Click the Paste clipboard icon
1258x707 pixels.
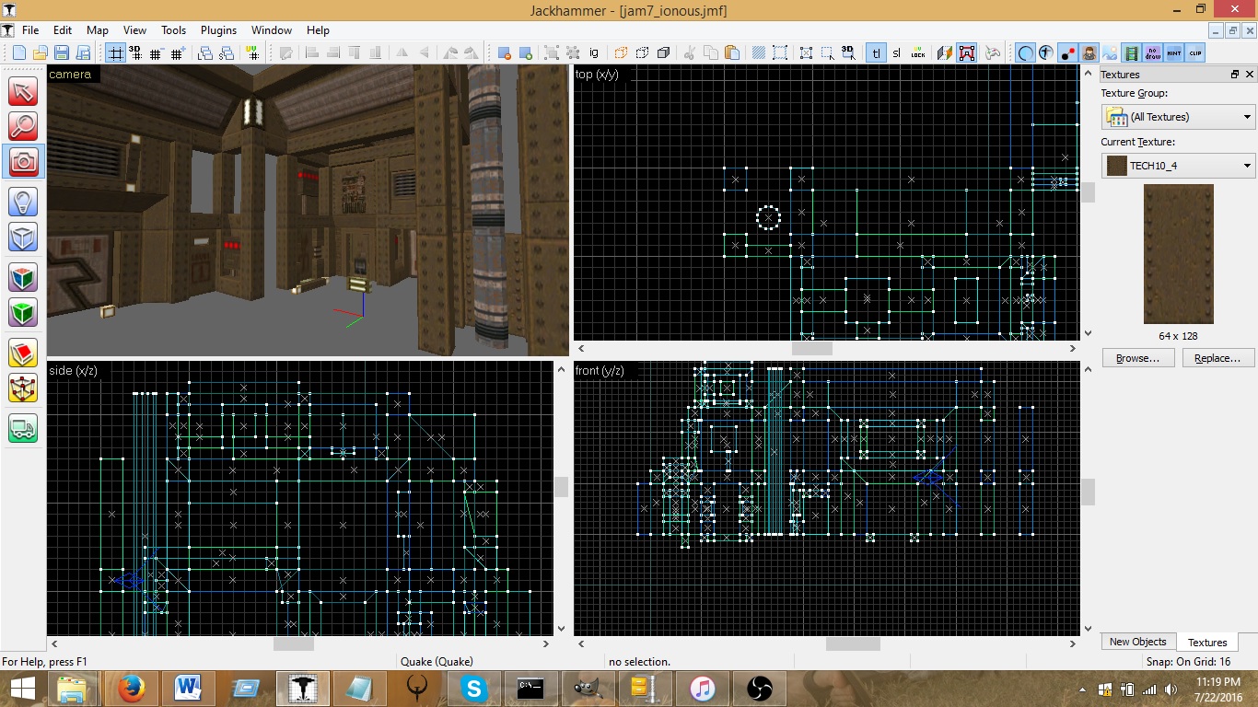point(732,52)
